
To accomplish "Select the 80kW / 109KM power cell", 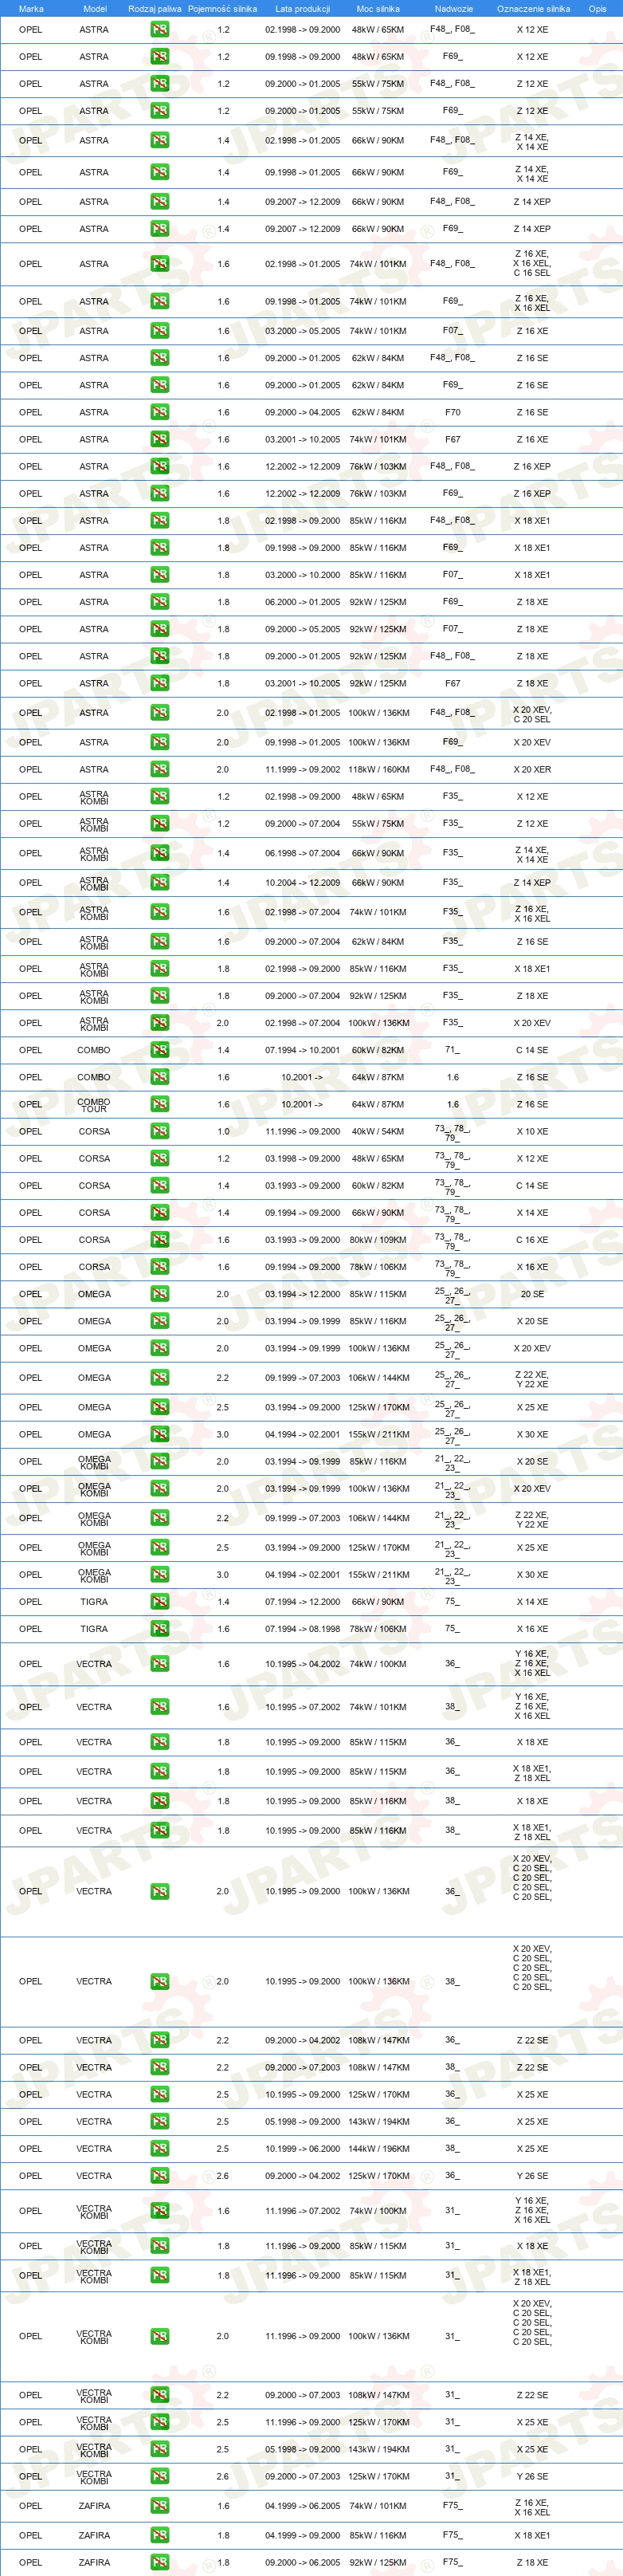I will point(378,1240).
